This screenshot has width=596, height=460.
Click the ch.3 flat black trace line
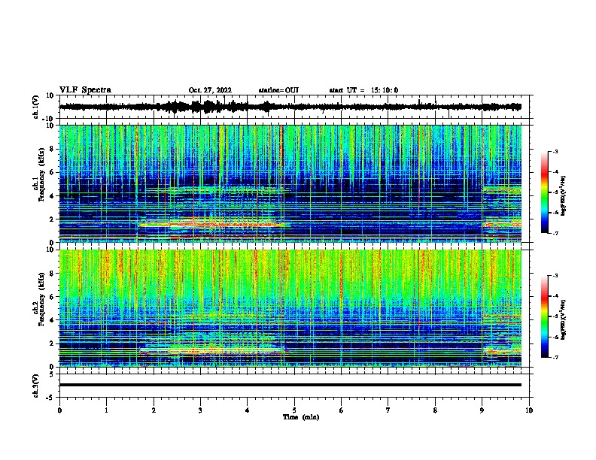pyautogui.click(x=290, y=385)
